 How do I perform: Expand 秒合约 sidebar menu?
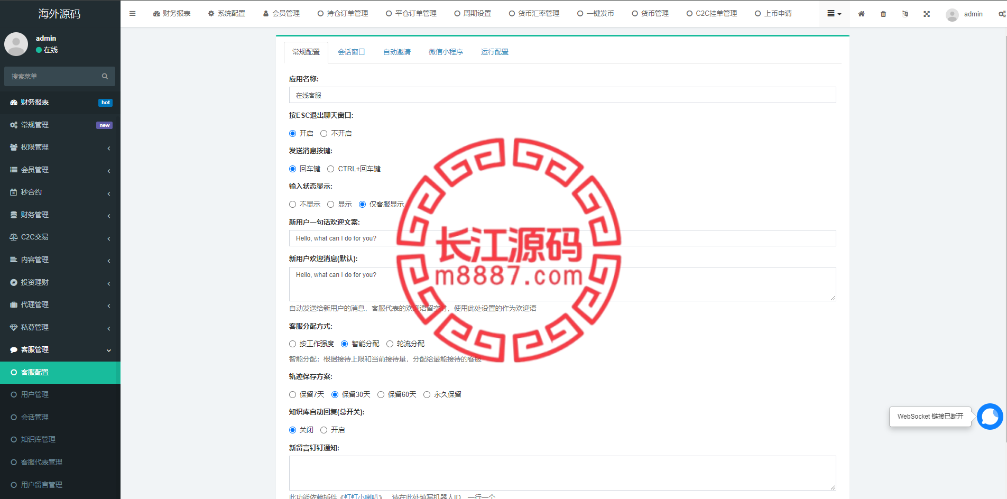60,192
